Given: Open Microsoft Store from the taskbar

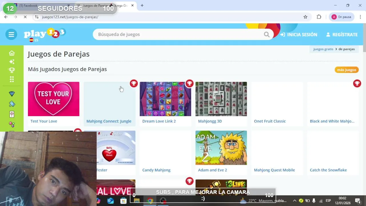Looking at the screenshot, I should click(123, 201).
